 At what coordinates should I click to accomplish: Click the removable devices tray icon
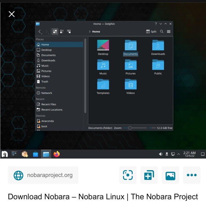167,154
